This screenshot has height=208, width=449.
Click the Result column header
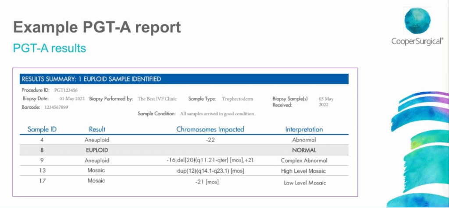tap(97, 129)
